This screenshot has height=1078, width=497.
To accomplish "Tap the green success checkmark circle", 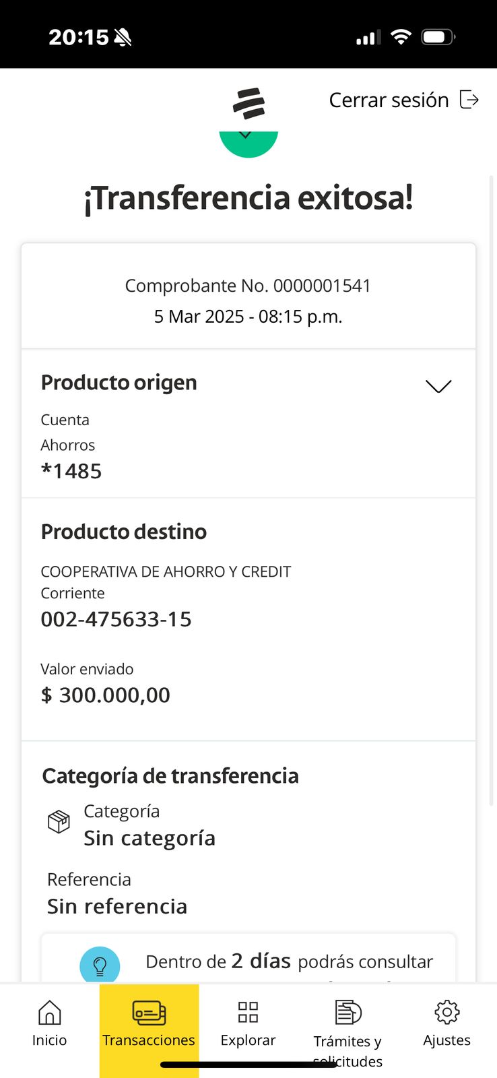I will pyautogui.click(x=249, y=143).
